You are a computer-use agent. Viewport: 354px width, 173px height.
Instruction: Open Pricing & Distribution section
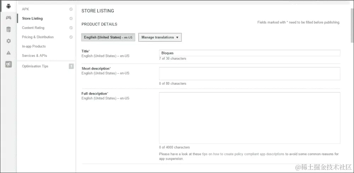click(x=38, y=37)
